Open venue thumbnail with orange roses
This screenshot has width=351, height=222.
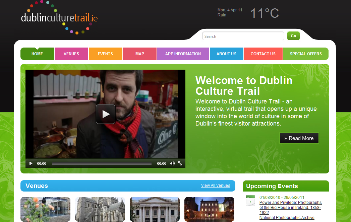46,209
